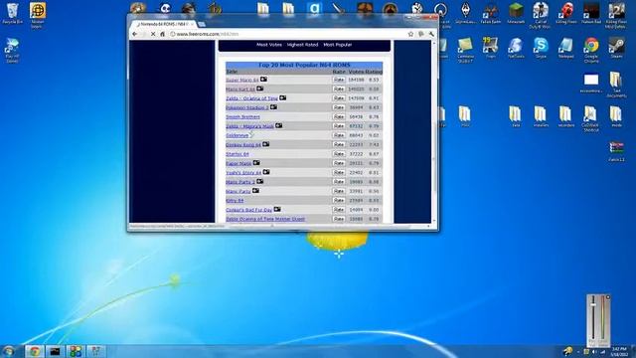This screenshot has width=636, height=358.
Task: Open the Chrome wrench settings menu
Action: click(431, 34)
